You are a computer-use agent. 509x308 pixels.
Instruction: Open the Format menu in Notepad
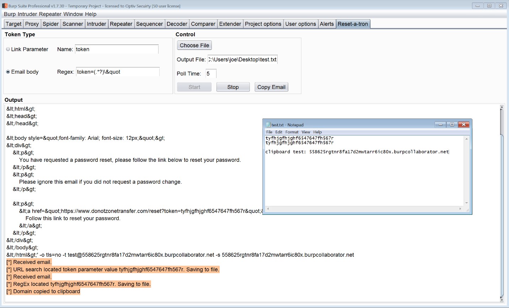point(292,132)
